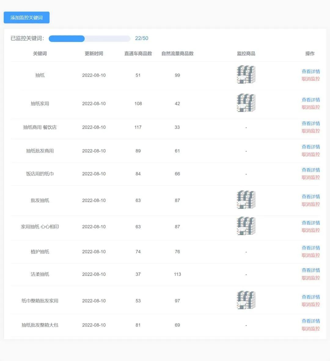The image size is (330, 361).
Task: Open 查看详情 for keyword 抽纸
Action: tap(311, 71)
